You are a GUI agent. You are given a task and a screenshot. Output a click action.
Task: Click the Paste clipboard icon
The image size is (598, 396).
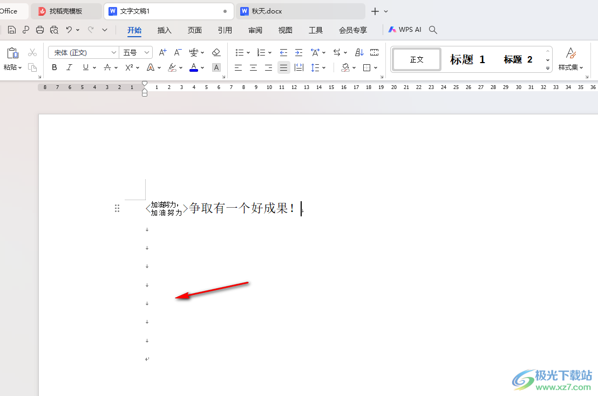[x=12, y=53]
